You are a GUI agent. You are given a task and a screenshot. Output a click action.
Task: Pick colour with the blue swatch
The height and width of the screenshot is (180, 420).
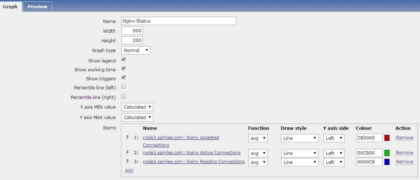tap(387, 162)
